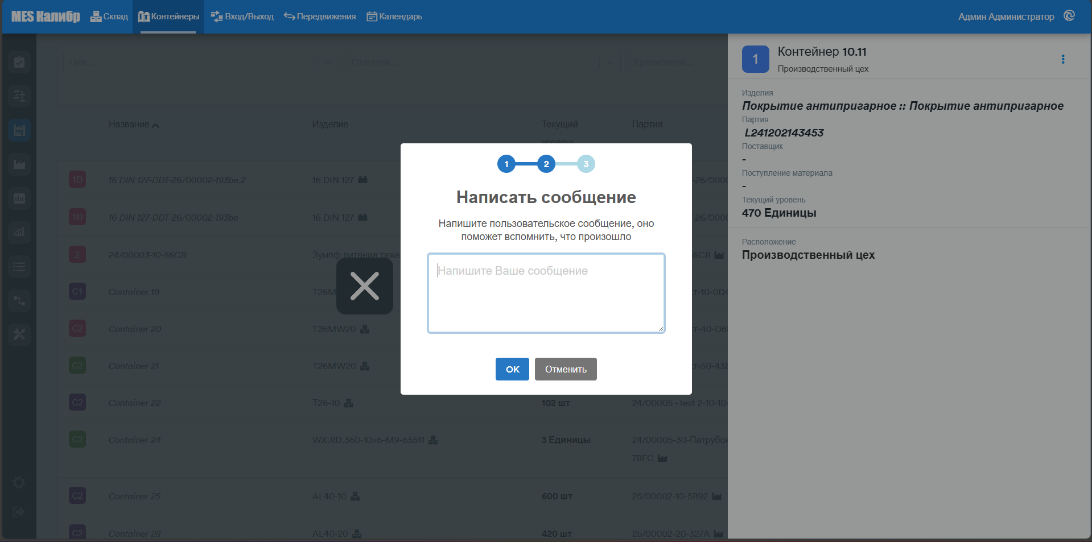Open the Вход/Выход menu tab

pos(242,16)
